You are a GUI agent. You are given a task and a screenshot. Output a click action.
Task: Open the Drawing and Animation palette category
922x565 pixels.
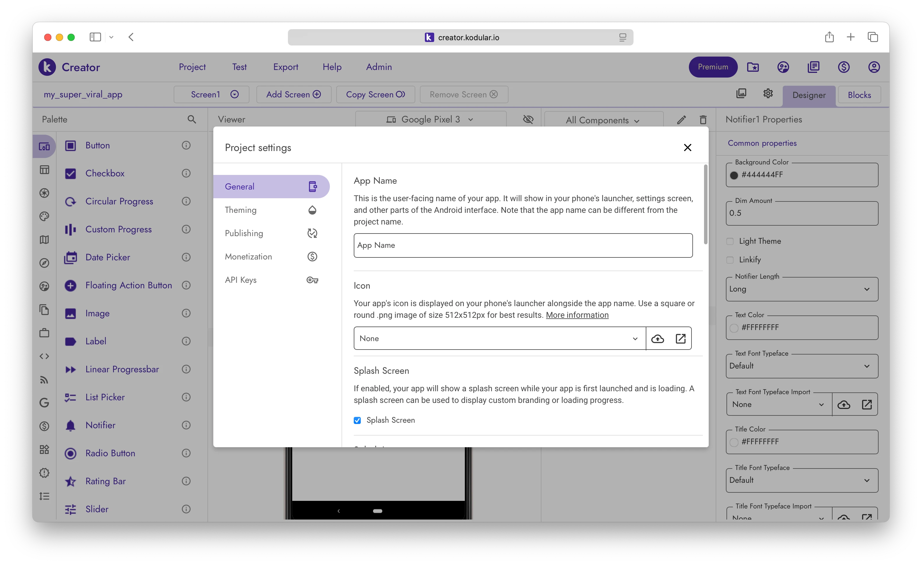(44, 216)
